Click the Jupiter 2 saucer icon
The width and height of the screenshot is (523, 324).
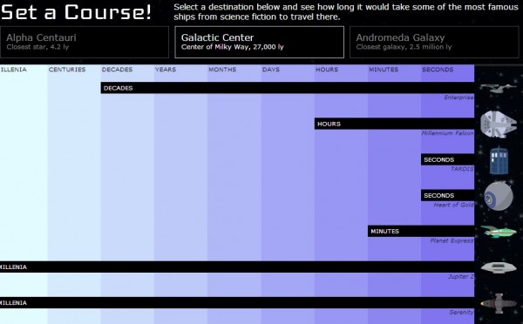tap(499, 267)
